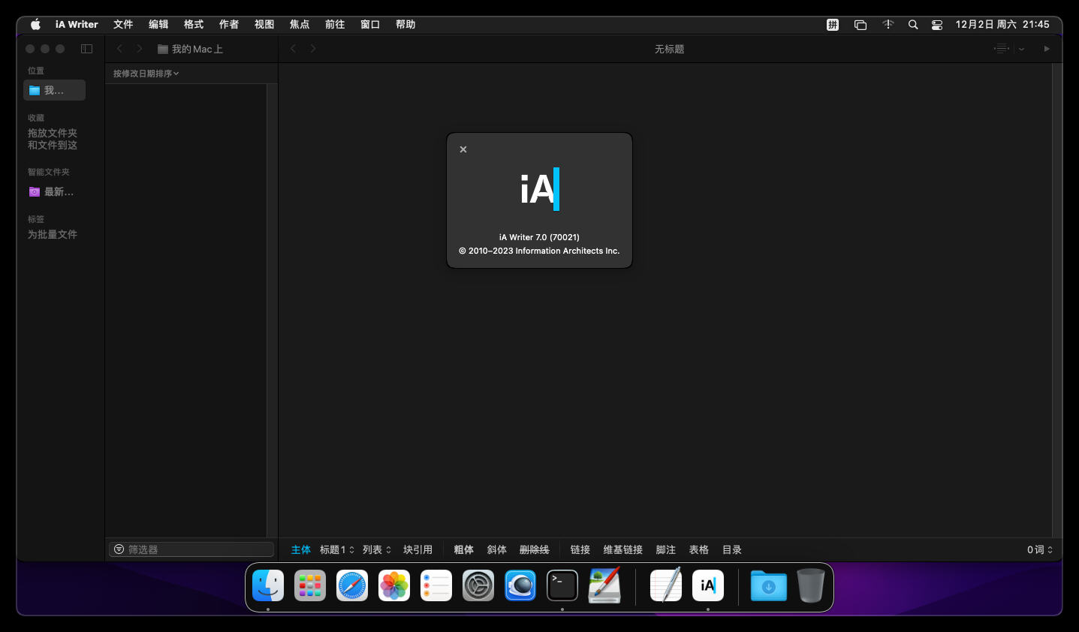
Task: Click the text structure icon in editor toolbar
Action: [1002, 49]
